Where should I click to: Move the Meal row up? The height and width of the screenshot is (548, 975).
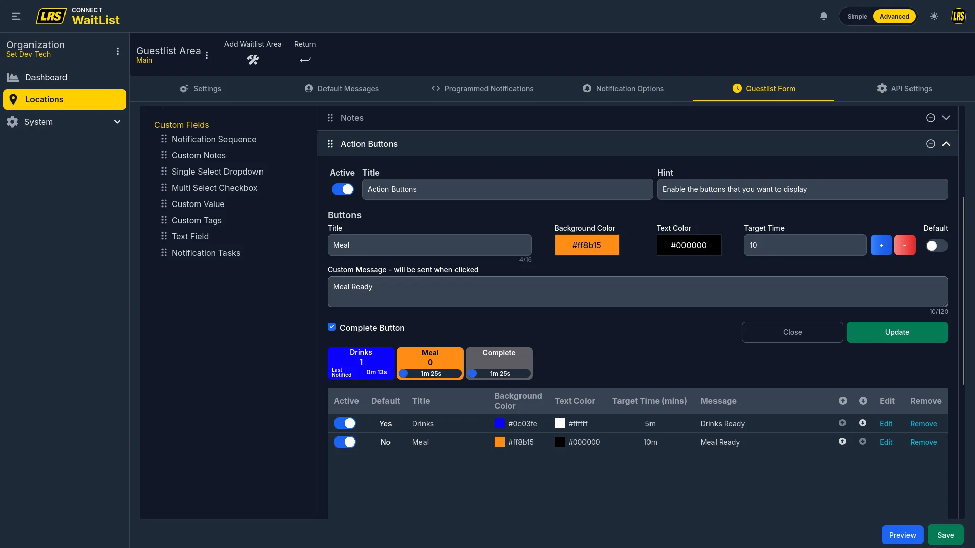click(x=842, y=441)
